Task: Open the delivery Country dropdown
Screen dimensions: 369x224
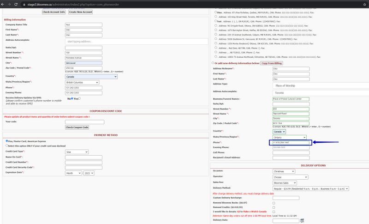Action: tap(280, 132)
